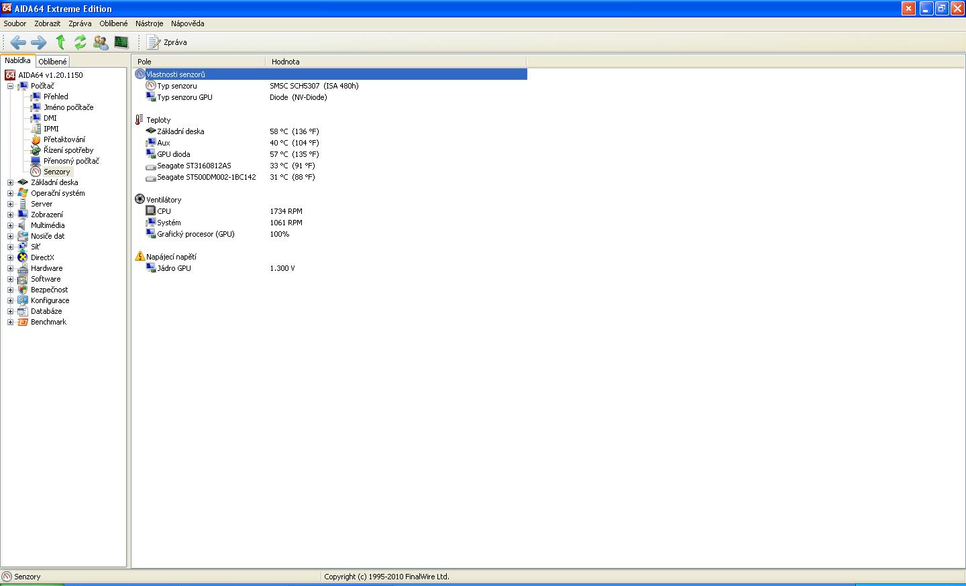Expand the Základní deska tree node
The height and width of the screenshot is (586, 966).
click(x=10, y=182)
